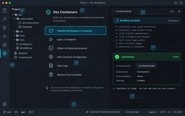This screenshot has width=185, height=116.
Task: Toggle sidebar layout icon in title bar
Action: click(x=176, y=3)
